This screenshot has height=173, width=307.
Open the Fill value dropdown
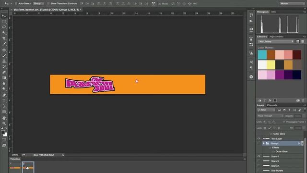pyautogui.click(x=304, y=128)
